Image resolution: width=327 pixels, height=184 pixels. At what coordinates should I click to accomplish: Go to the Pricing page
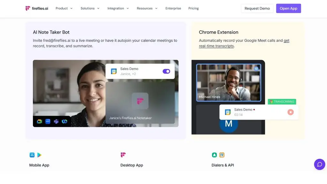pos(193,8)
